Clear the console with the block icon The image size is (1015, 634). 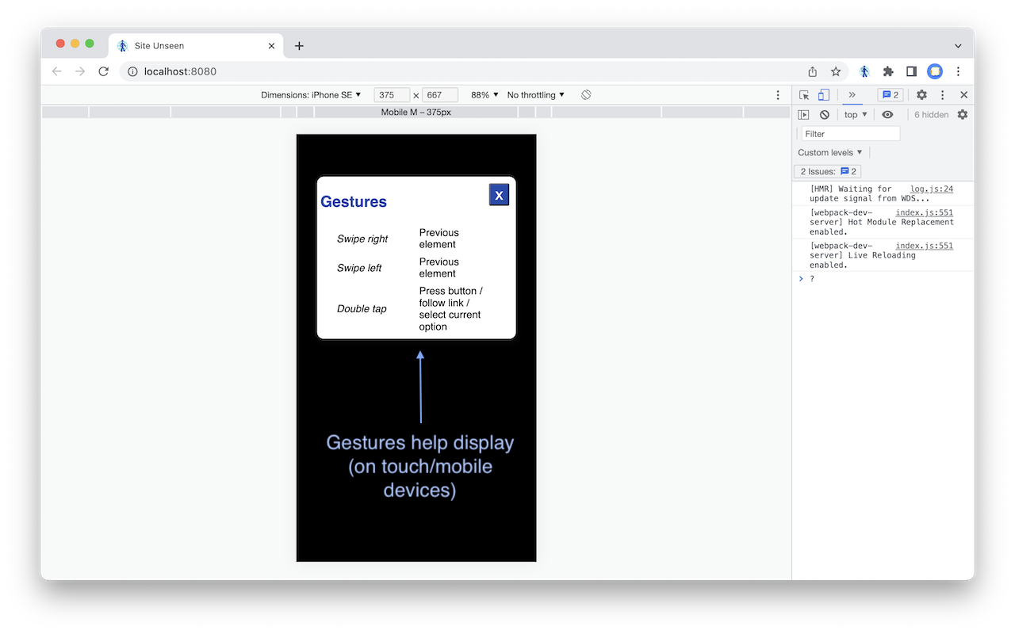pos(824,115)
